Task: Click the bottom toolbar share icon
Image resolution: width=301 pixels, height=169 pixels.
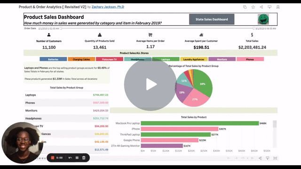Action: (260, 158)
